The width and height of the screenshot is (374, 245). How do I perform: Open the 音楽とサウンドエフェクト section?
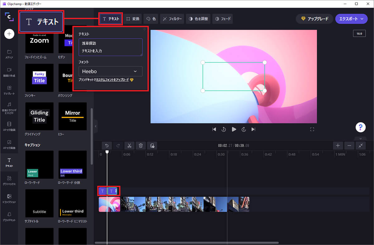(x=9, y=108)
